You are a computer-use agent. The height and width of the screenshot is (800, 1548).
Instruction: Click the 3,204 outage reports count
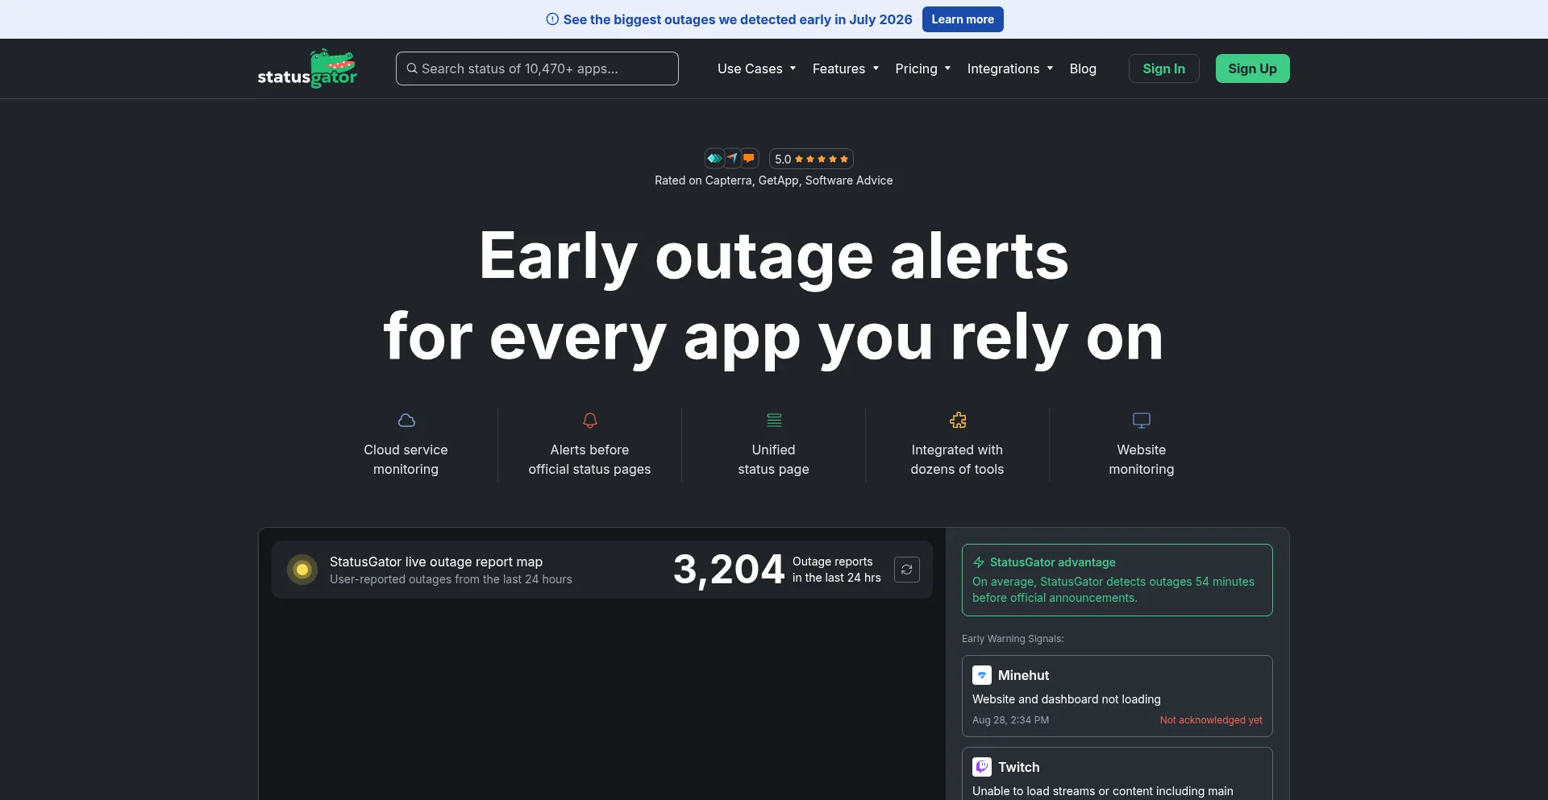pyautogui.click(x=729, y=570)
